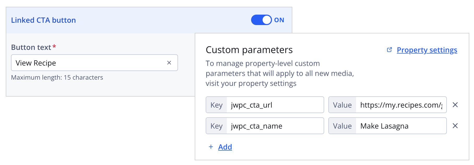Click the Custom parameters panel title
Image resolution: width=474 pixels, height=165 pixels.
click(249, 50)
